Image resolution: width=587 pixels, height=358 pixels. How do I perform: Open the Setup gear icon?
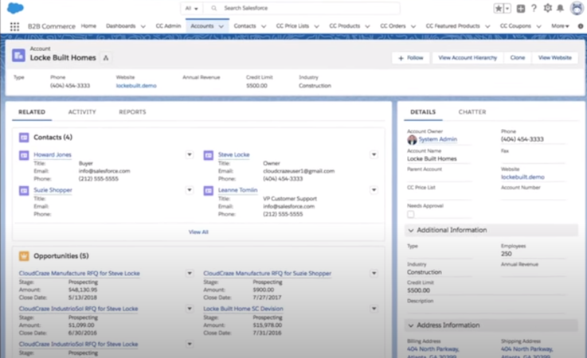tap(547, 9)
